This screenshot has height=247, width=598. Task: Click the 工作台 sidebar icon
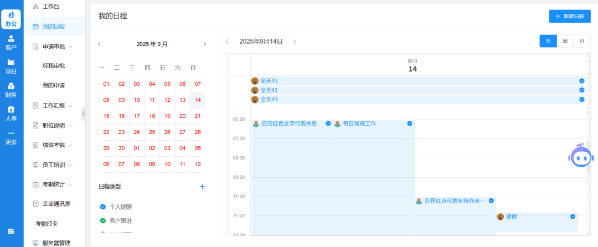pyautogui.click(x=35, y=7)
